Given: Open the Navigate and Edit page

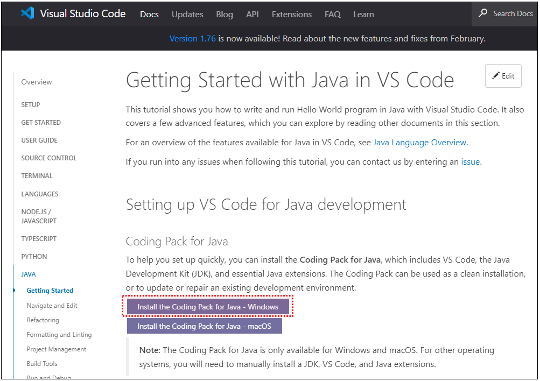Looking at the screenshot, I should (52, 306).
